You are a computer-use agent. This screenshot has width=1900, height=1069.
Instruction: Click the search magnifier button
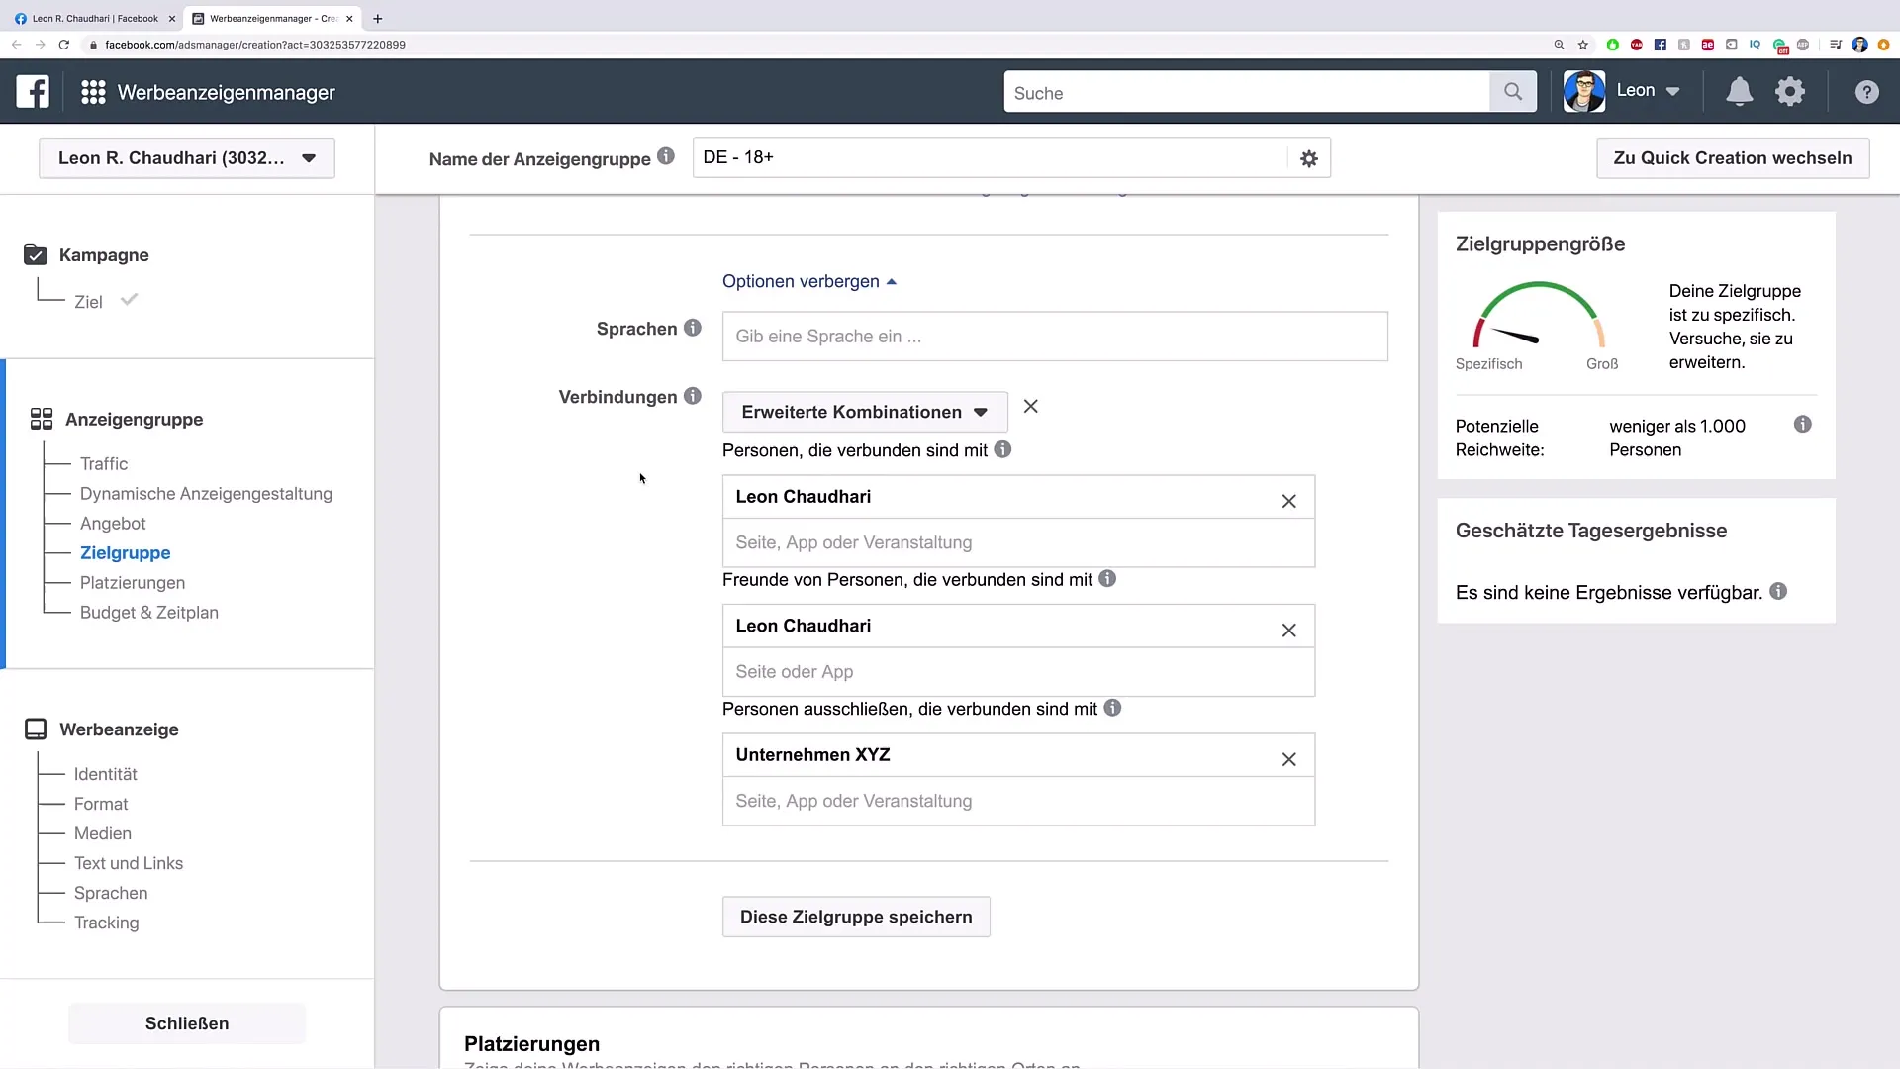click(1513, 92)
